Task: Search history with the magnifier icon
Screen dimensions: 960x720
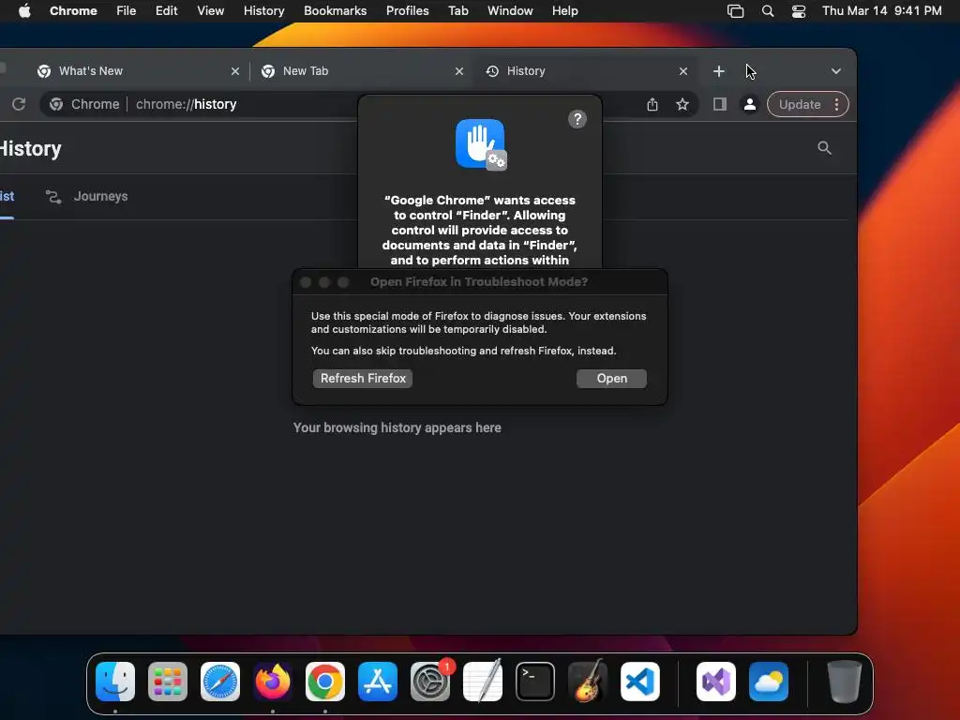Action: [x=825, y=148]
